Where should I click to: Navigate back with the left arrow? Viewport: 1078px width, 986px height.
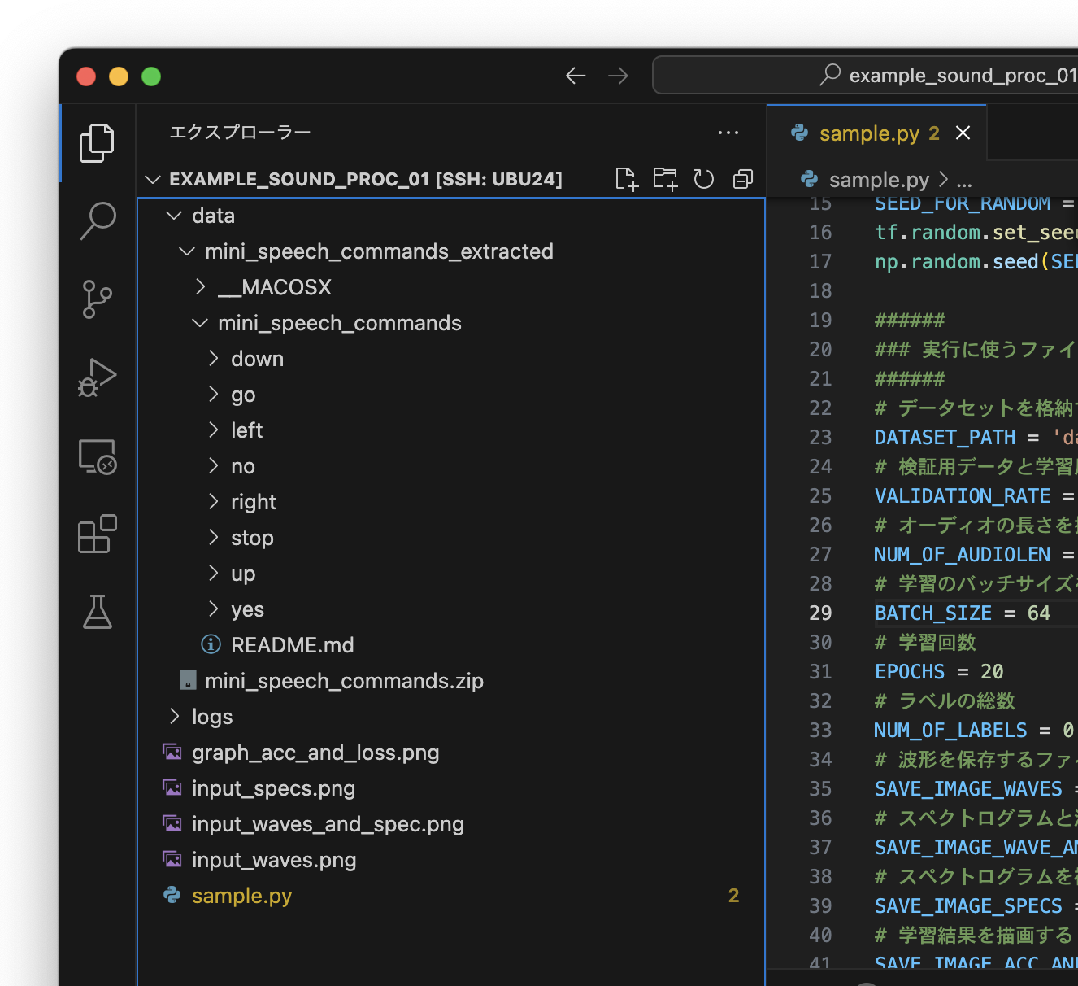(x=576, y=75)
